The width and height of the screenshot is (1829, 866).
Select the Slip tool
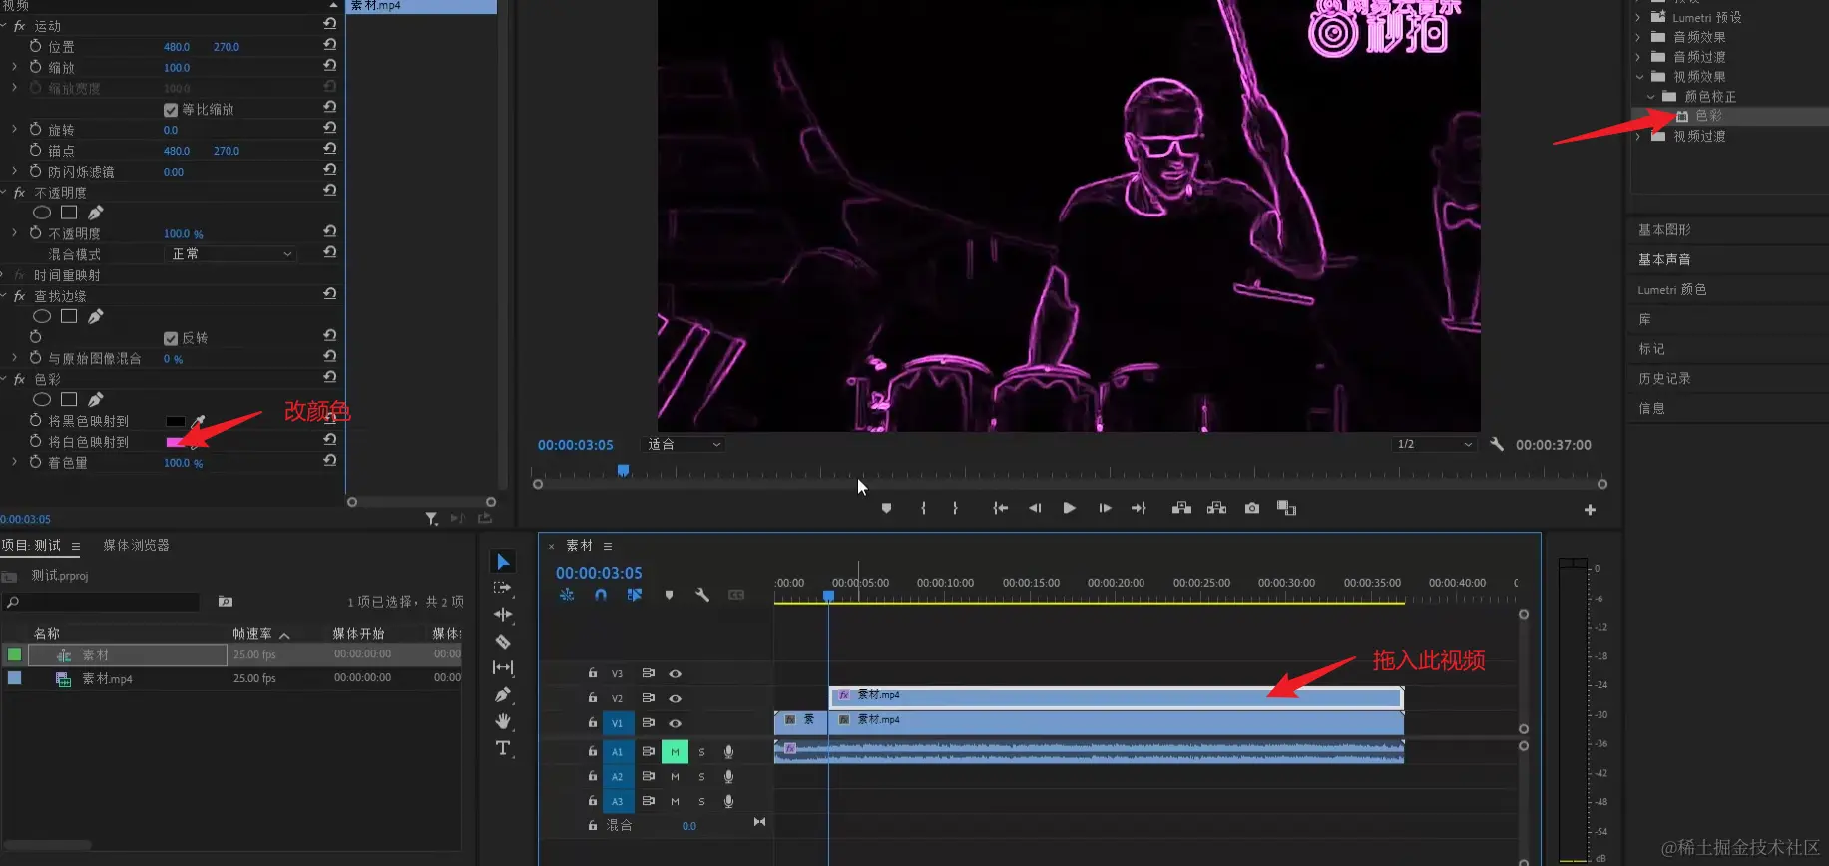503,667
